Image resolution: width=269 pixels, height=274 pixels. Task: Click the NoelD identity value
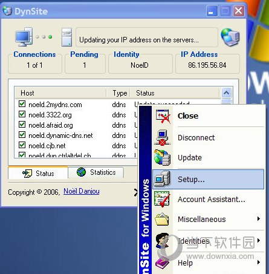click(140, 65)
